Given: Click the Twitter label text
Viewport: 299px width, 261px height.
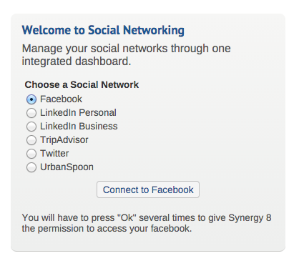Looking at the screenshot, I should click(54, 154).
